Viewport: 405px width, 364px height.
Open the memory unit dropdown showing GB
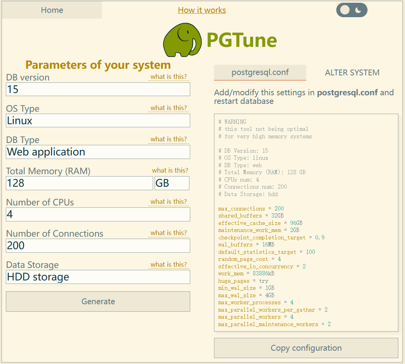[172, 183]
